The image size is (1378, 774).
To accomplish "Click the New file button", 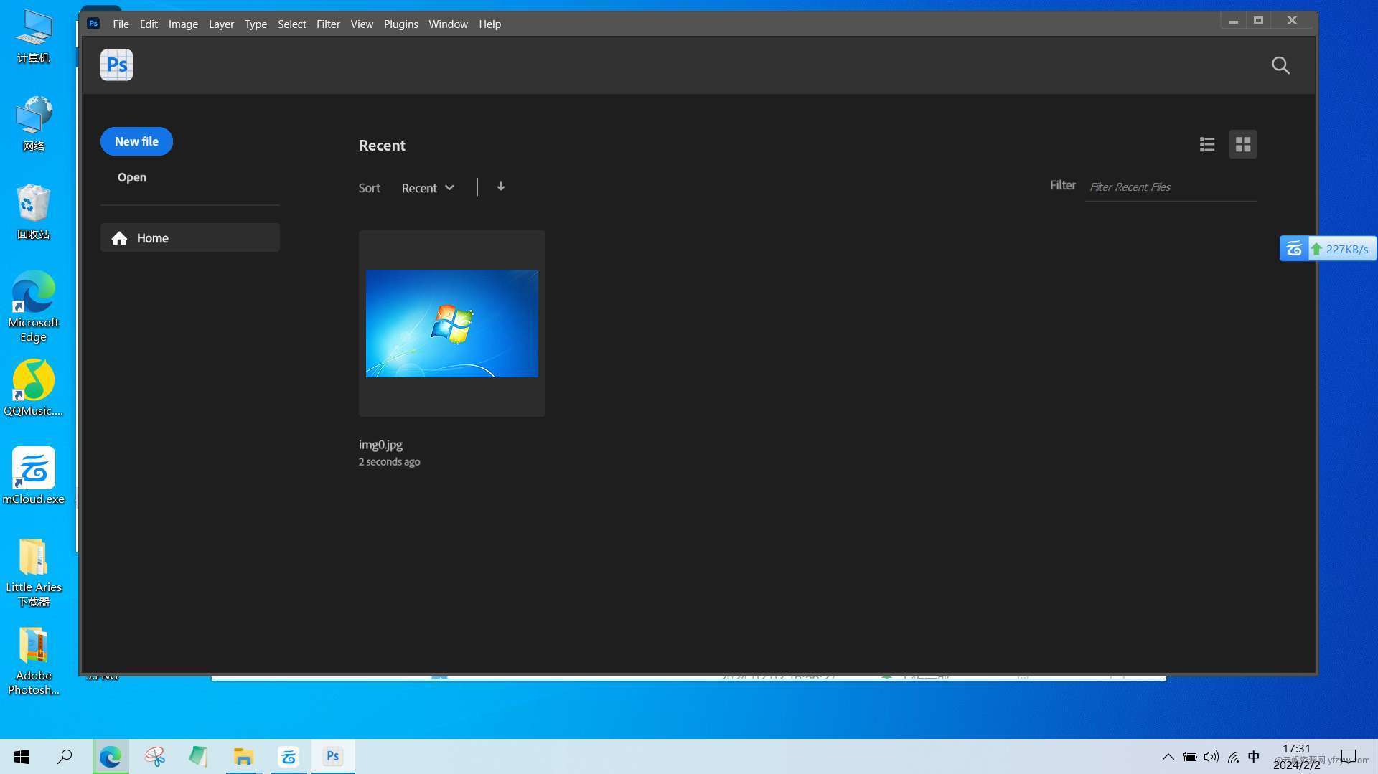I will (136, 141).
